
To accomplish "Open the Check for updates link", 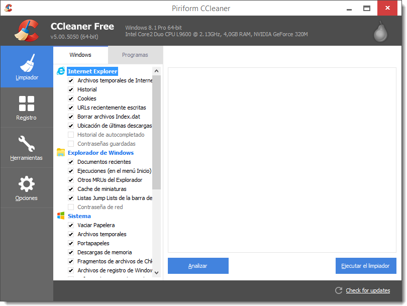I will pyautogui.click(x=368, y=290).
